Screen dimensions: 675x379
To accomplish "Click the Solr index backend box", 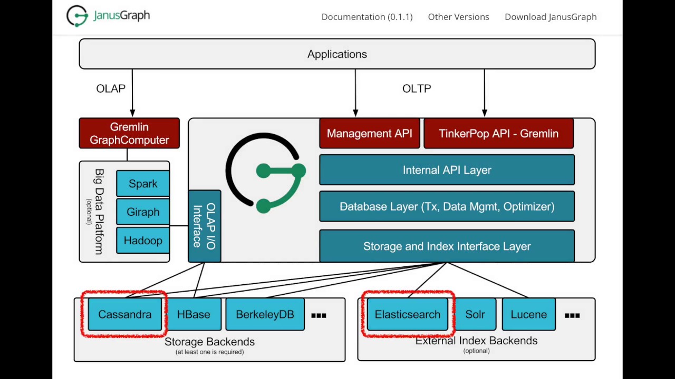I will (475, 315).
